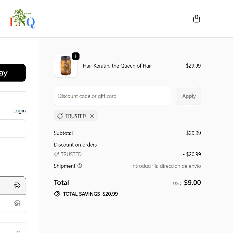Select the delivery truck shipping option
233x233 pixels.
point(13,185)
